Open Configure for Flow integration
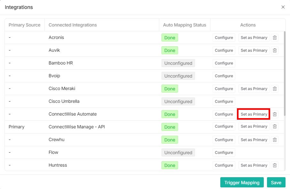This screenshot has height=189, width=290. click(x=224, y=153)
